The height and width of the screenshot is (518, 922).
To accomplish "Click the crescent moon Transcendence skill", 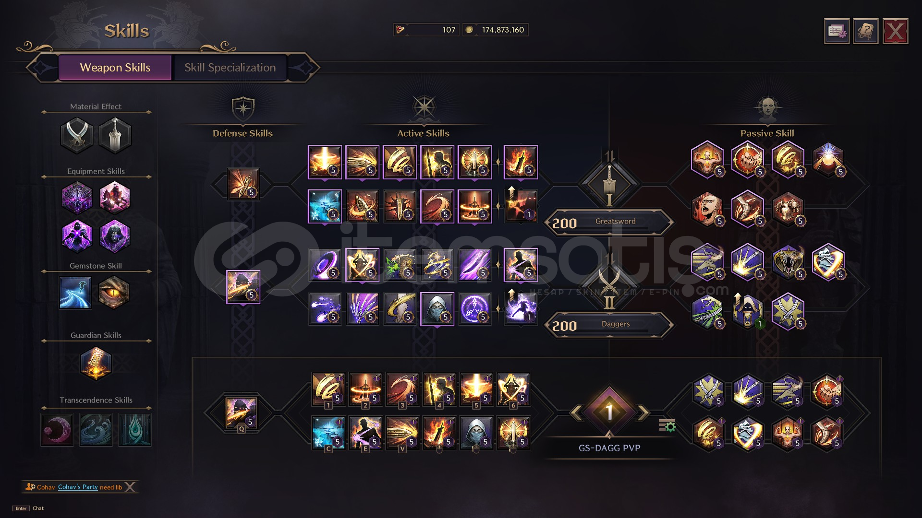I will 57,430.
